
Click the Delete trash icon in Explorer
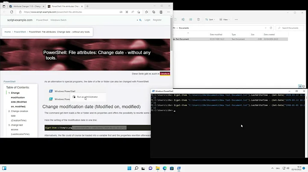198,20
